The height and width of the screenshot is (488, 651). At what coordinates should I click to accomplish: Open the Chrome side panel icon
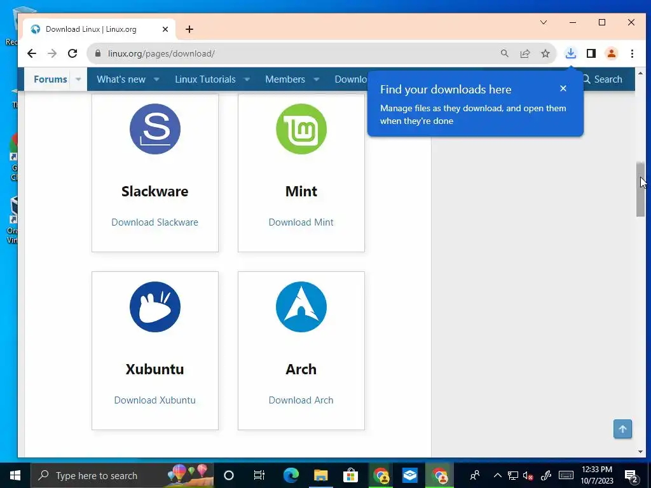click(591, 53)
